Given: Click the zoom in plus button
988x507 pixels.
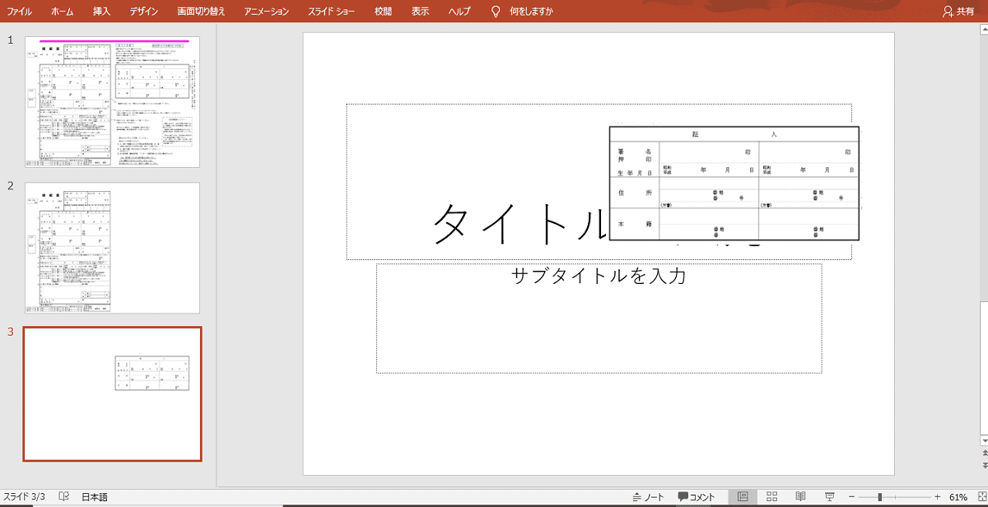Looking at the screenshot, I should (x=937, y=497).
